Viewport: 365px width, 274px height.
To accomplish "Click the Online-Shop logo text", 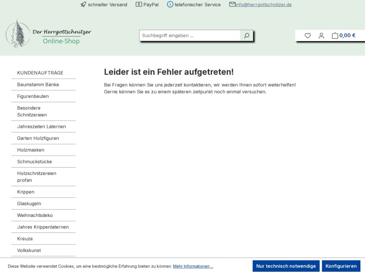I will [61, 41].
